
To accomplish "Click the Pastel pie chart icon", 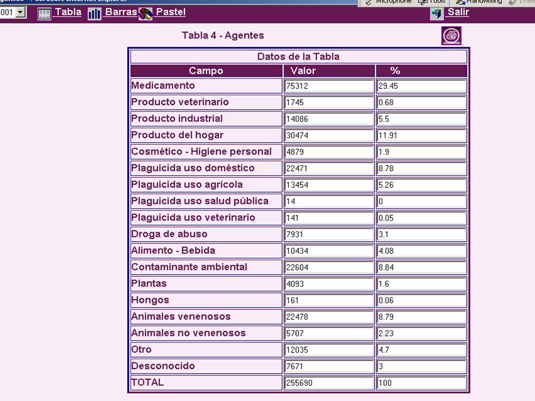I will coord(145,14).
